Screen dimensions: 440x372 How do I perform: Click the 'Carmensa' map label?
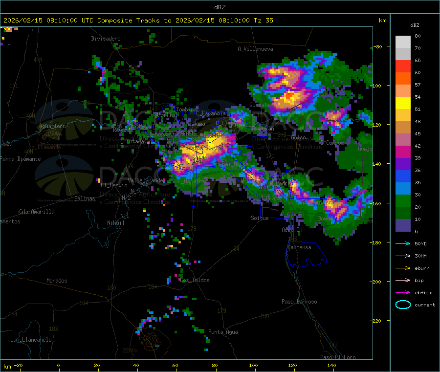299,247
